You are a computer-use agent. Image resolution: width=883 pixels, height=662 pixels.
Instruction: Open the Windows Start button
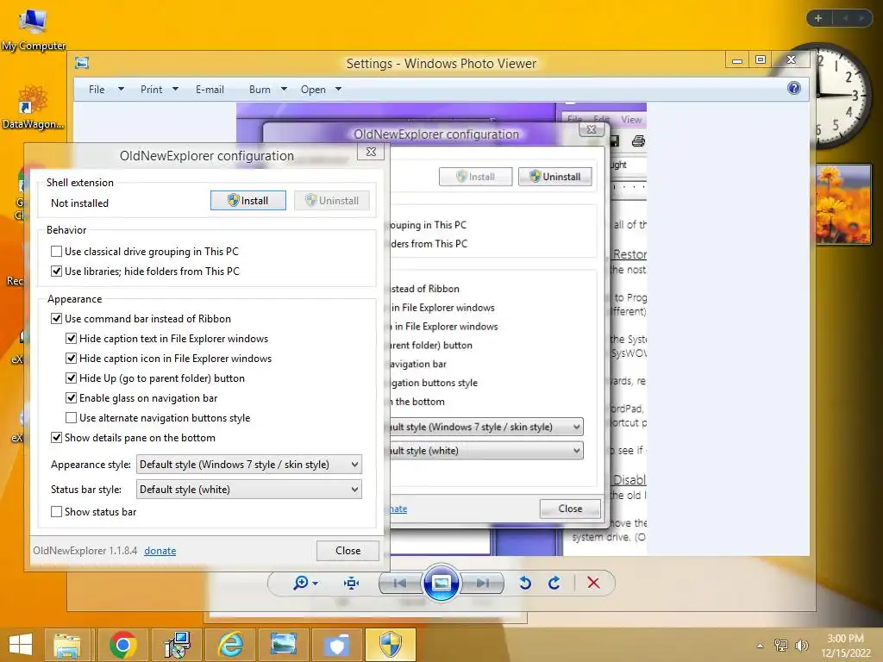(21, 645)
